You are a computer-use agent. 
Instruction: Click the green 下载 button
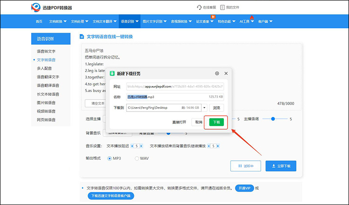216,122
